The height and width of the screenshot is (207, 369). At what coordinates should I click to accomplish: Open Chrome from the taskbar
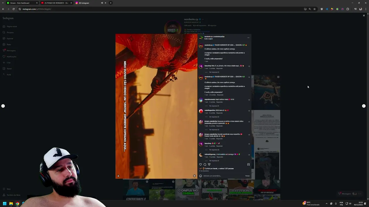17,204
